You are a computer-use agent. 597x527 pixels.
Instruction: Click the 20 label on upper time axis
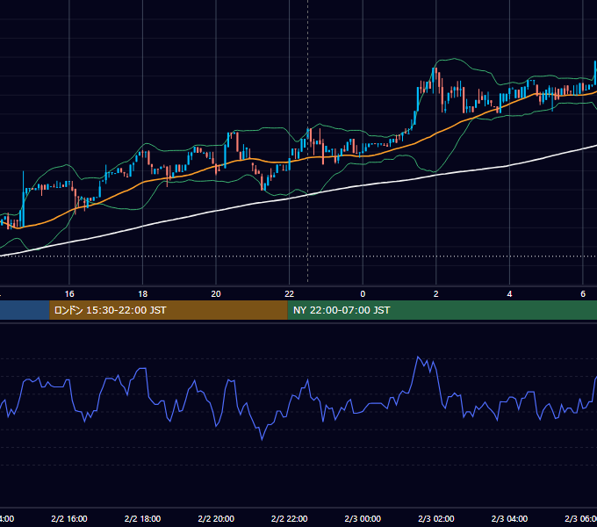pos(216,294)
